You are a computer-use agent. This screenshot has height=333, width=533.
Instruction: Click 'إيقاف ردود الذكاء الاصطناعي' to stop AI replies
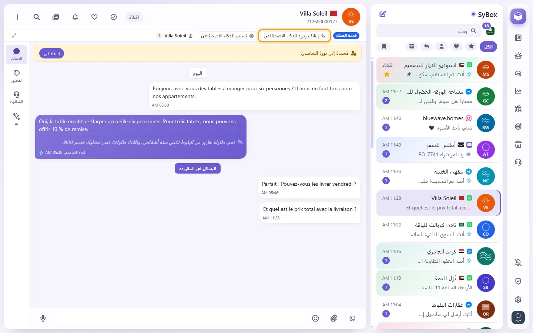point(294,36)
